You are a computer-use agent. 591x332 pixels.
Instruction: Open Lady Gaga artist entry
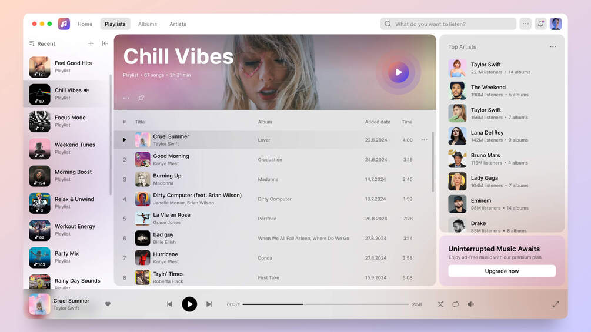pyautogui.click(x=502, y=182)
